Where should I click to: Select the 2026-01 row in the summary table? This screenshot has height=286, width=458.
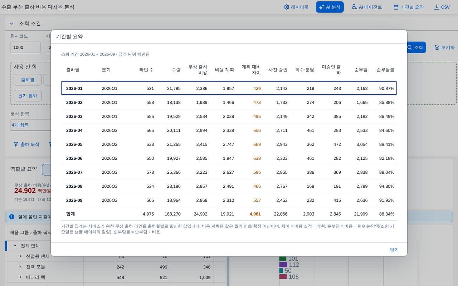[229, 88]
